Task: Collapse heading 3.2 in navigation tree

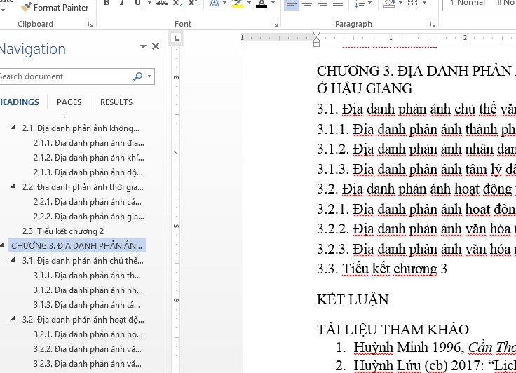Action: pyautogui.click(x=13, y=319)
